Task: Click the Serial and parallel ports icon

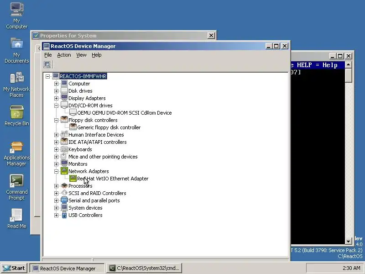Action: point(64,200)
